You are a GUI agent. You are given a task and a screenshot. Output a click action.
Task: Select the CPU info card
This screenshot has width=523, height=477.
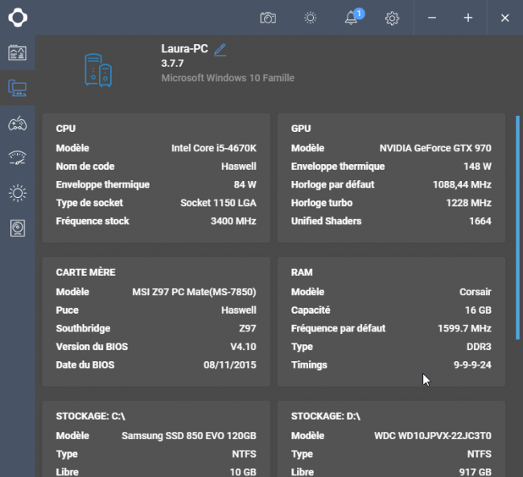(156, 178)
